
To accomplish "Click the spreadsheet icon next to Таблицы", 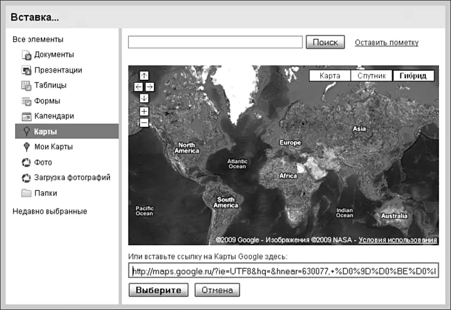I will pyautogui.click(x=26, y=86).
